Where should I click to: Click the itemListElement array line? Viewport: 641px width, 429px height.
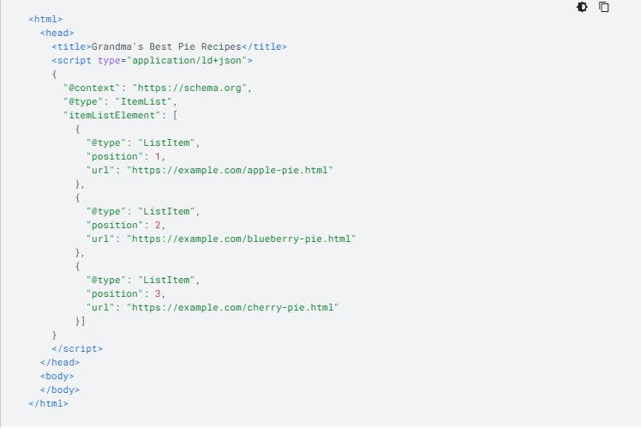tap(120, 116)
